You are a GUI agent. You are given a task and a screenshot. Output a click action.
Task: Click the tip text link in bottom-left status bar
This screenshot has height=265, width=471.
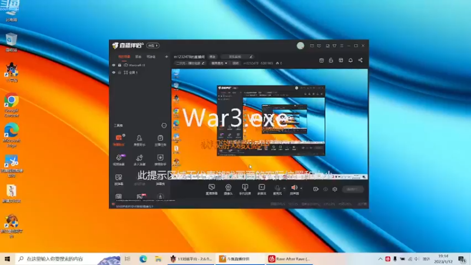tap(135, 207)
